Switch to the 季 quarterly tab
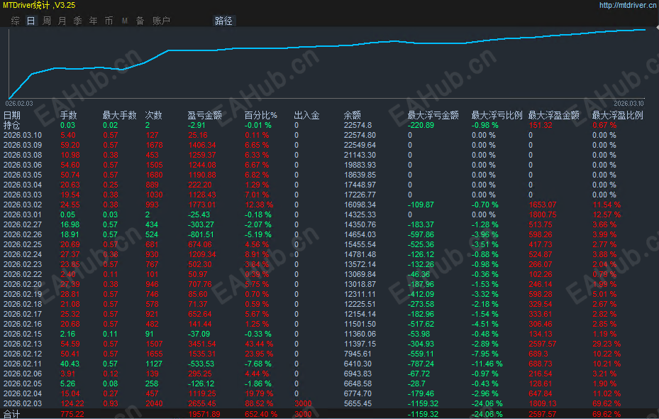 [x=78, y=21]
